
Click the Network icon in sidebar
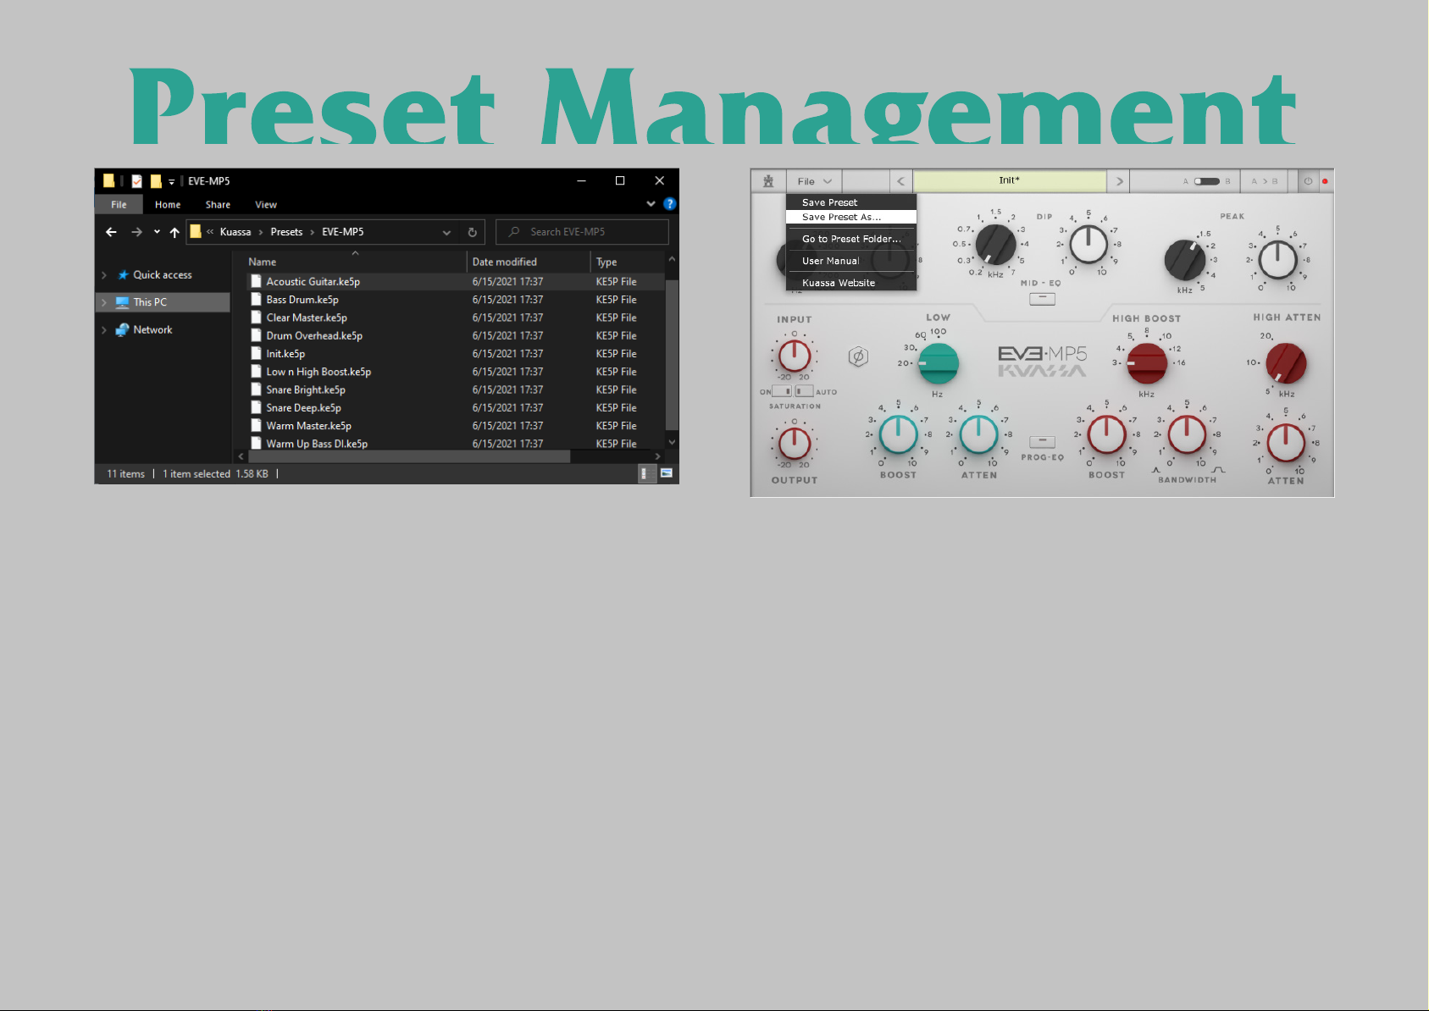(x=122, y=329)
